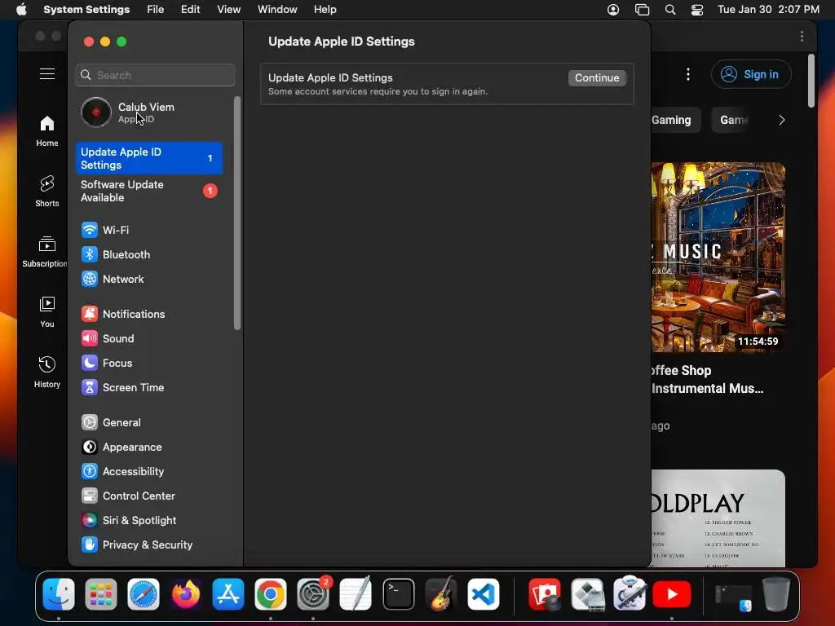The width and height of the screenshot is (835, 626).
Task: Open the Help menu
Action: click(325, 10)
